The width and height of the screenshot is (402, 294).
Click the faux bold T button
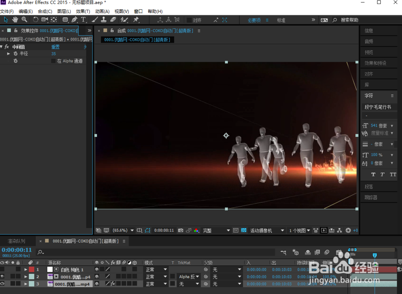pos(373,174)
